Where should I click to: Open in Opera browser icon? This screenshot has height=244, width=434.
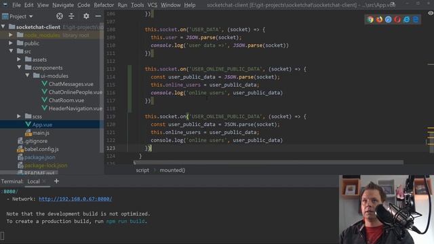pyautogui.click(x=397, y=20)
